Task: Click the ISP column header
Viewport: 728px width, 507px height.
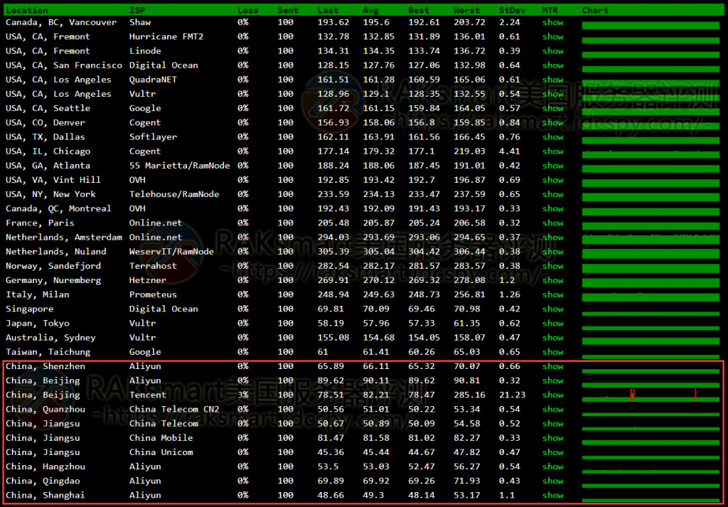Action: pyautogui.click(x=137, y=10)
